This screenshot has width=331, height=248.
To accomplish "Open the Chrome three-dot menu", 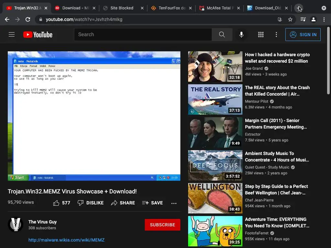I will coord(324,19).
